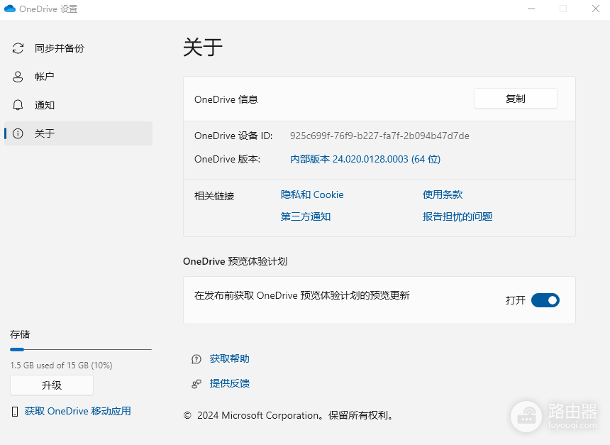This screenshot has height=445, width=610.
Task: Select the 关于 page in sidebar
Action: (x=78, y=133)
